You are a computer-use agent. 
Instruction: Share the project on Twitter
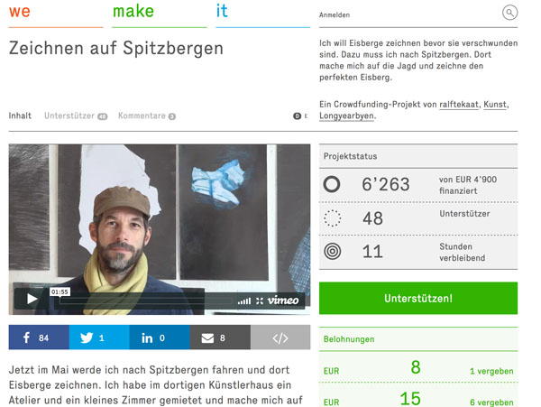pyautogui.click(x=99, y=338)
